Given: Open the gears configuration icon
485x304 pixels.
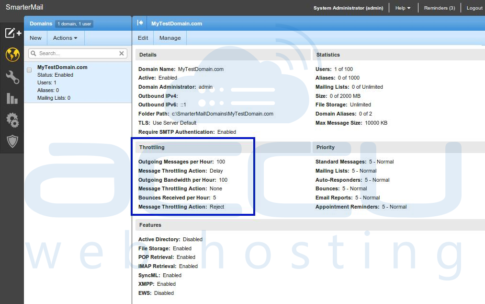Looking at the screenshot, I should (12, 120).
